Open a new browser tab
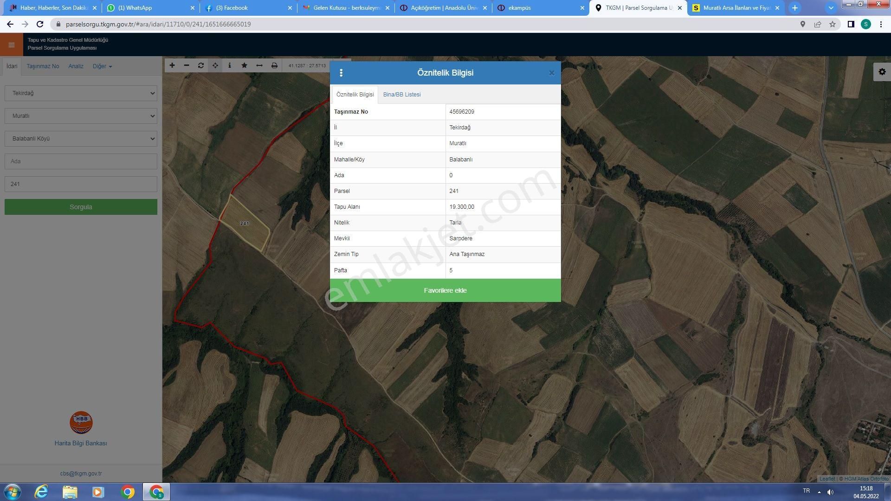Screen dimensions: 891x501 pos(795,8)
